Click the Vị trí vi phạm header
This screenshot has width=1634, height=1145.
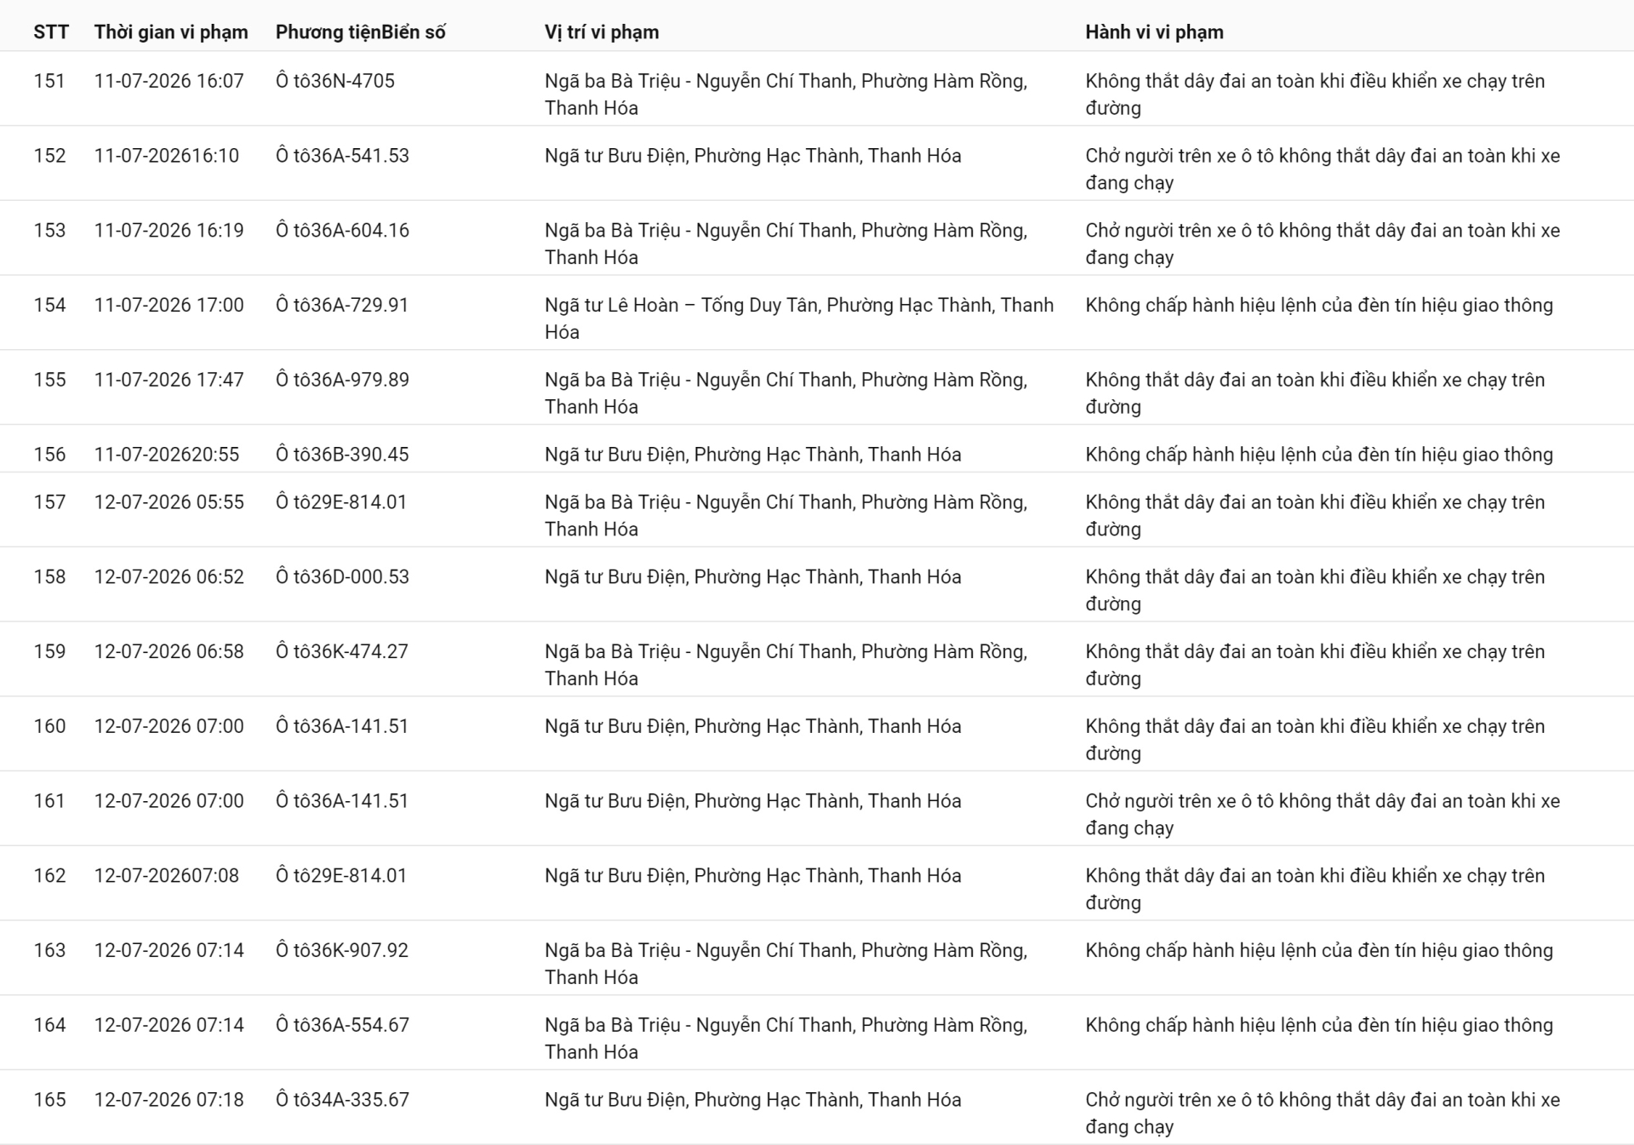(x=602, y=32)
